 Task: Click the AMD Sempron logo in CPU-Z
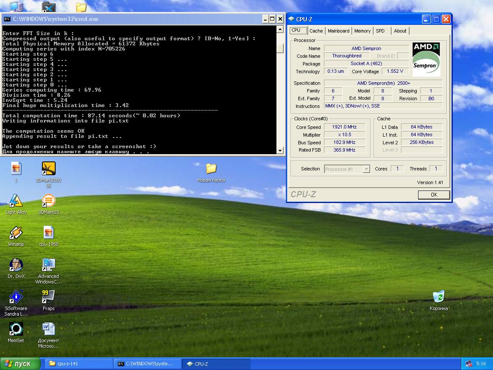point(426,59)
